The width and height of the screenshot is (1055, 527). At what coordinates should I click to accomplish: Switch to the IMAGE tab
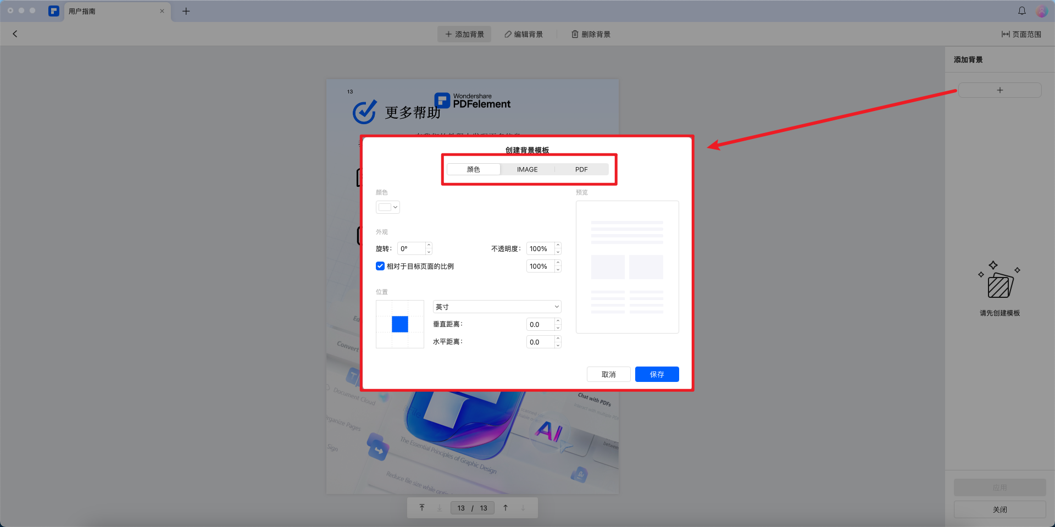tap(527, 169)
